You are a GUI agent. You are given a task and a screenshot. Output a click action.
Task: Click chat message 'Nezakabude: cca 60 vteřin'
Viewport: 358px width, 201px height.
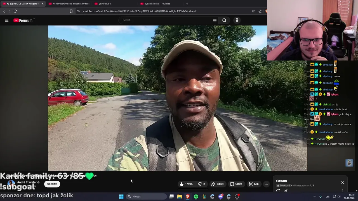point(326,132)
